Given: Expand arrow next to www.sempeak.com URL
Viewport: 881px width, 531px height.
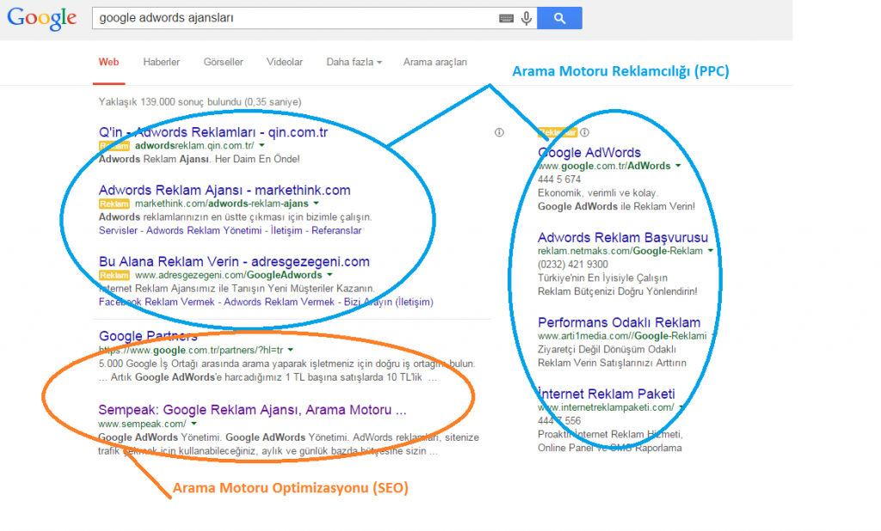Looking at the screenshot, I should [x=194, y=424].
